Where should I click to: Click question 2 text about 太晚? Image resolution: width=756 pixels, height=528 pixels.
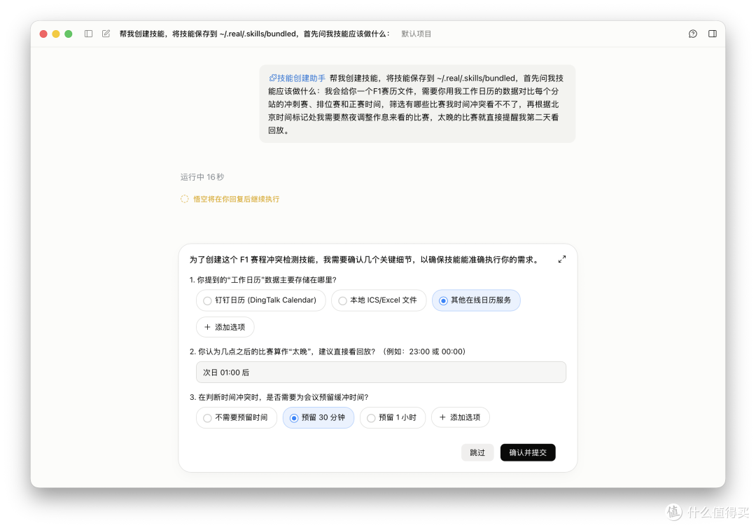pos(328,352)
